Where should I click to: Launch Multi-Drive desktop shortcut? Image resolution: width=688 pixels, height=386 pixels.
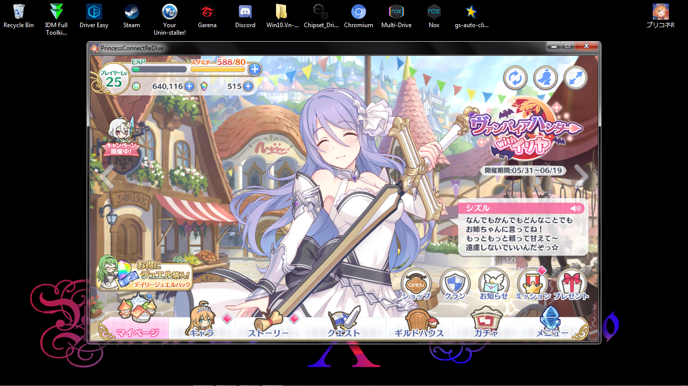click(x=396, y=16)
